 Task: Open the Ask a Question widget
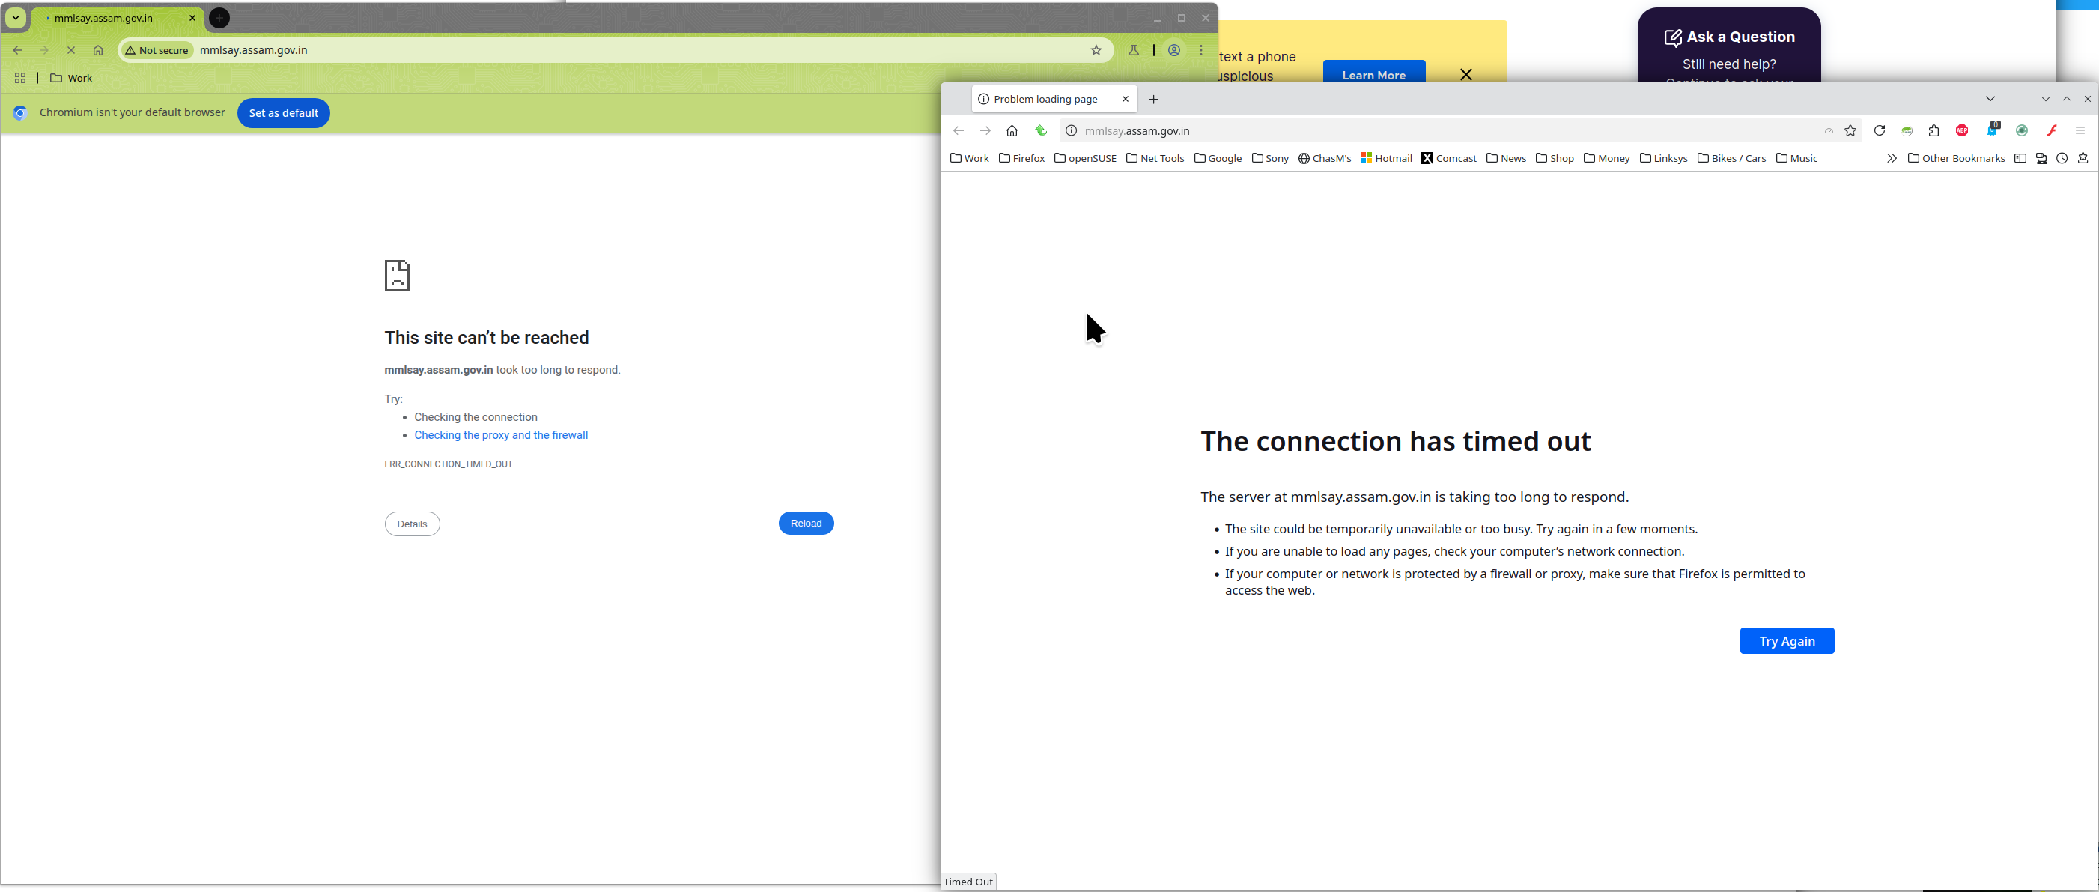click(1729, 46)
